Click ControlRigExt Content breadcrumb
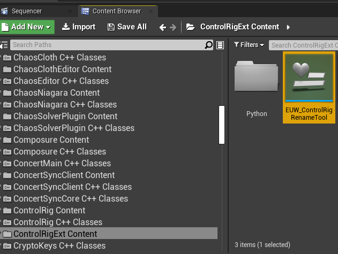This screenshot has width=338, height=254. [x=239, y=27]
